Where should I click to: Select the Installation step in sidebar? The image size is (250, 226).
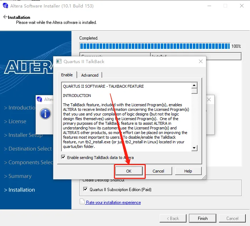pyautogui.click(x=19, y=190)
